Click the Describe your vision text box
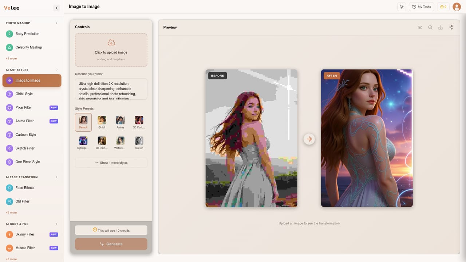The image size is (466, 262). (111, 89)
